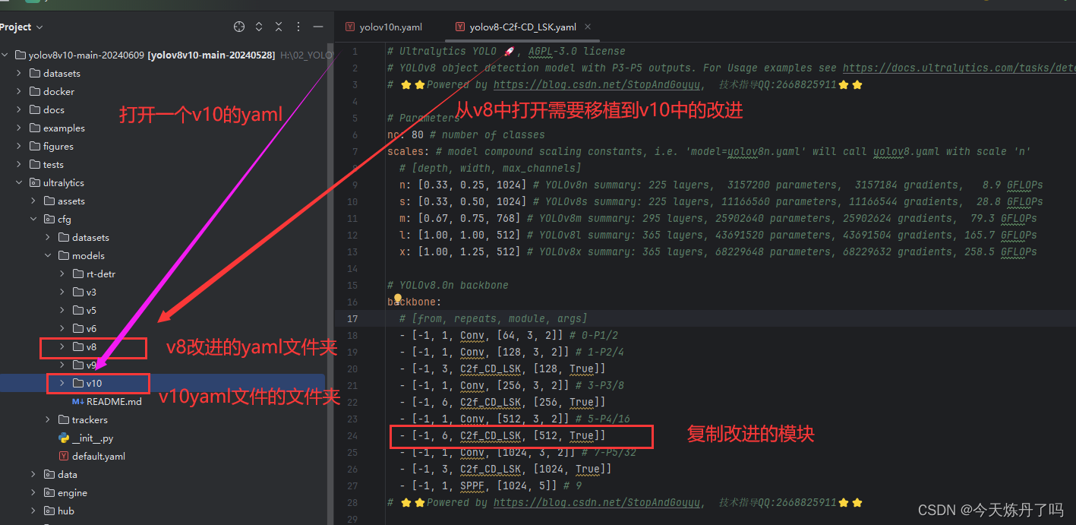Viewport: 1076px width, 525px height.
Task: Expand the v8 folder under models
Action: click(61, 346)
